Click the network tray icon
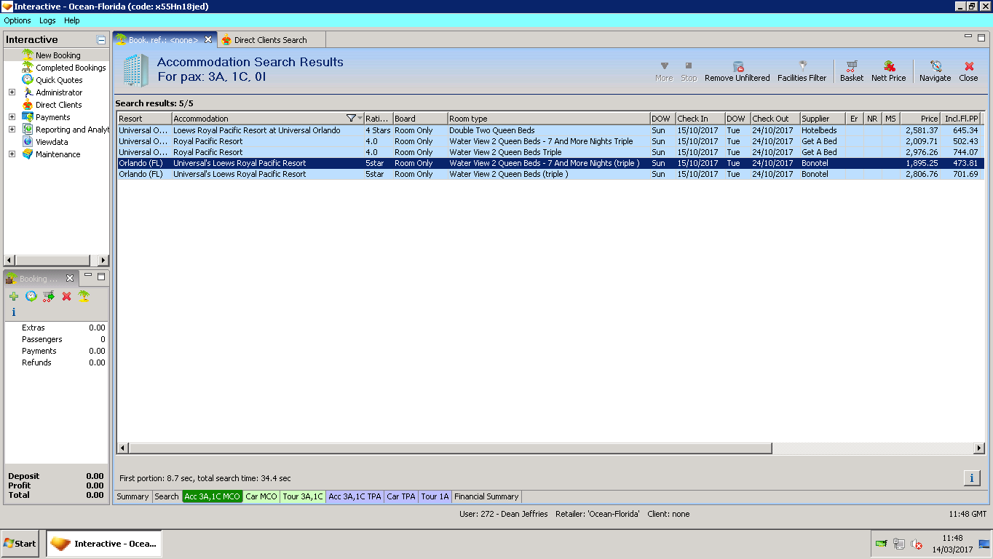 (899, 544)
